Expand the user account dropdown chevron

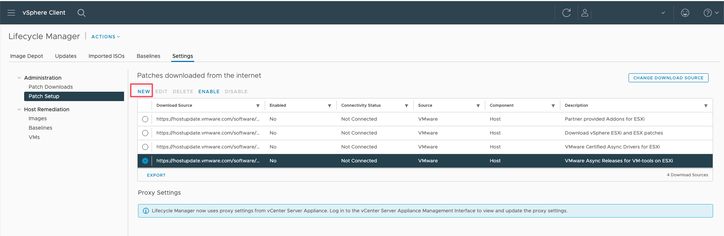point(663,13)
